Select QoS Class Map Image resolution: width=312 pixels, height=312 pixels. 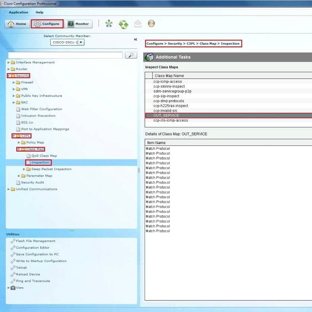44,156
